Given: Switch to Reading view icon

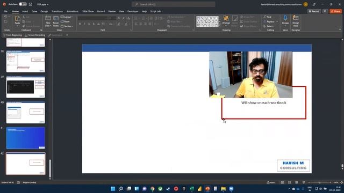Looking at the screenshot, I should pos(297,182).
